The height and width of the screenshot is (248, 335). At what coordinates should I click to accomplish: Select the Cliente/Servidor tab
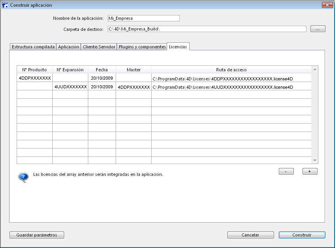(99, 47)
